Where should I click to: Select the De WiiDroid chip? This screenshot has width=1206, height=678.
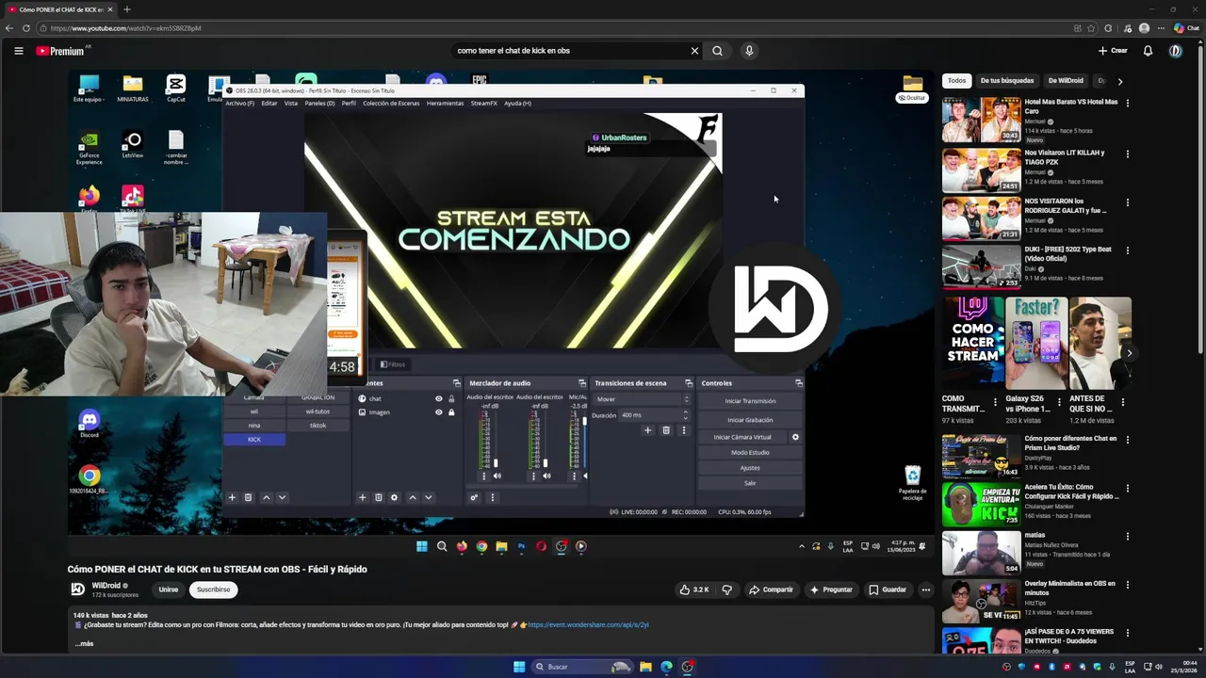point(1066,81)
